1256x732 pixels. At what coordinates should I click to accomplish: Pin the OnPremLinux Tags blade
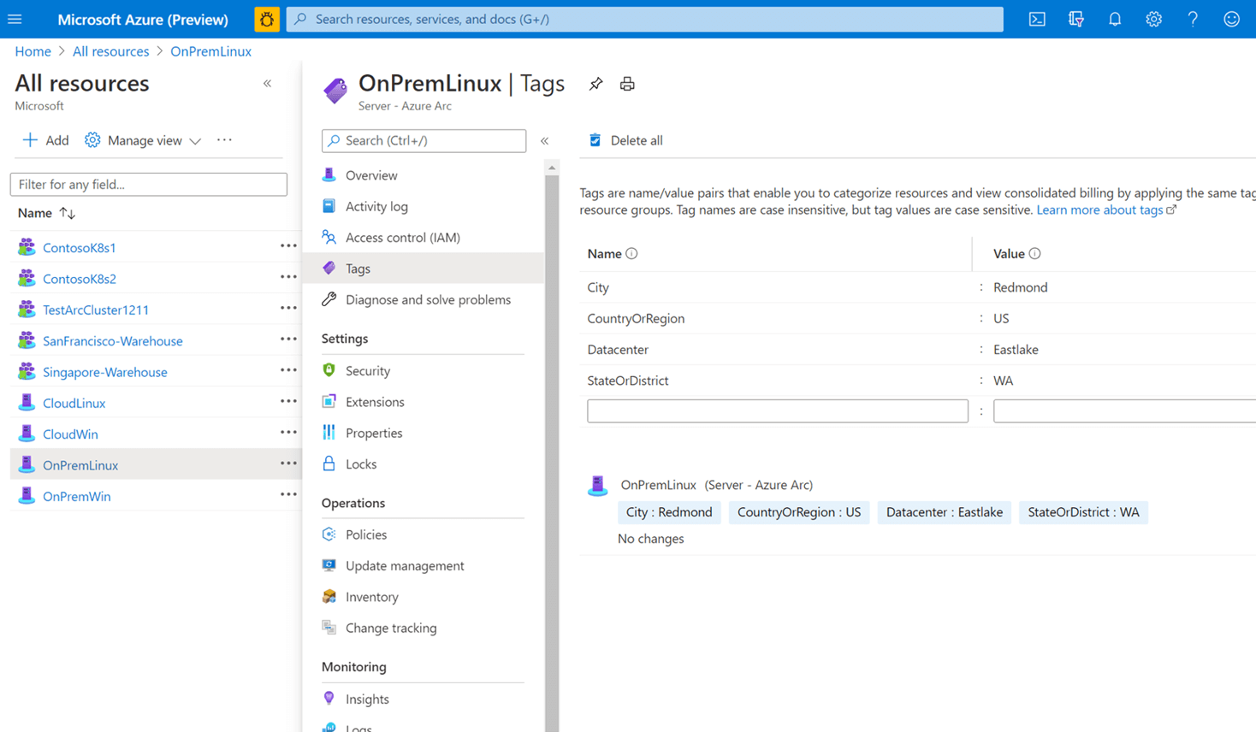click(596, 84)
